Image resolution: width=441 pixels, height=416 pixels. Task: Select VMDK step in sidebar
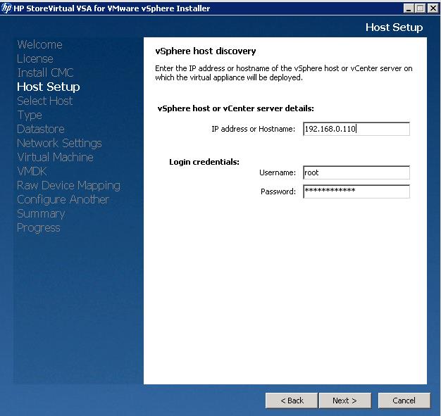pos(32,171)
